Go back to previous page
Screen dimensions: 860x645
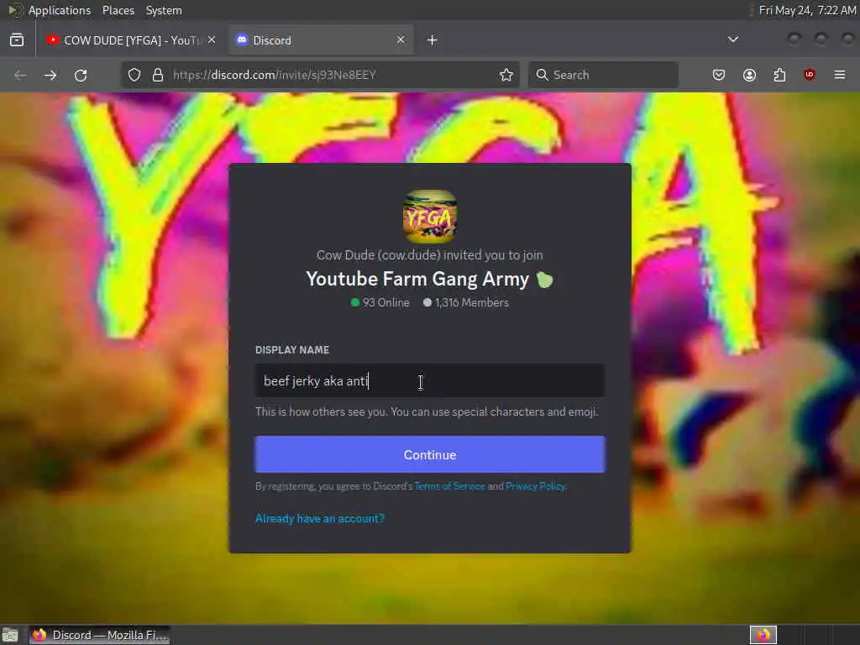20,75
